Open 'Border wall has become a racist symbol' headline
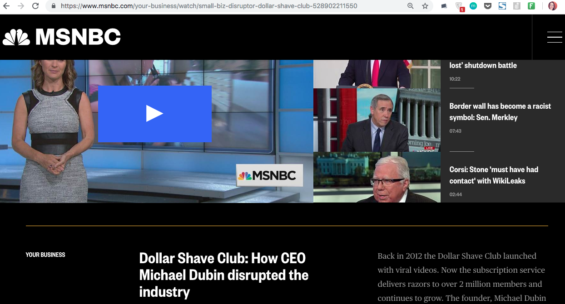The width and height of the screenshot is (565, 304). [x=500, y=112]
